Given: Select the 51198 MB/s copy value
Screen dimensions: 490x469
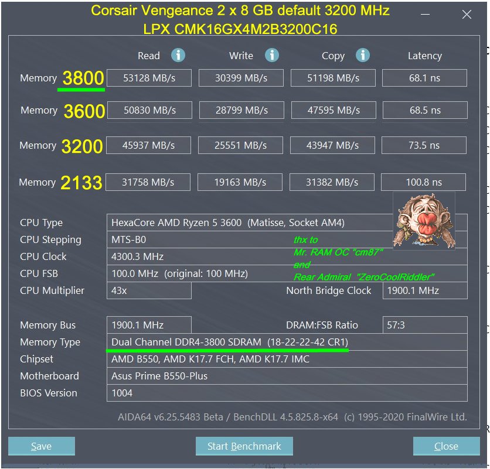Looking at the screenshot, I should click(333, 78).
